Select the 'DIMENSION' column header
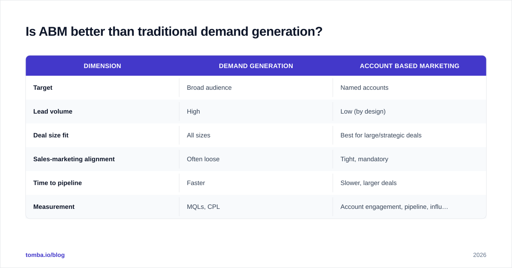 [102, 66]
